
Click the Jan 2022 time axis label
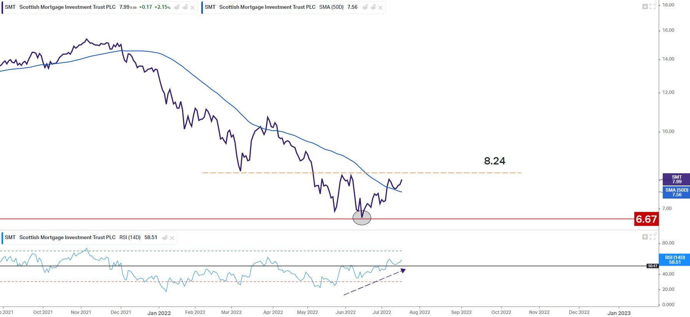159,313
